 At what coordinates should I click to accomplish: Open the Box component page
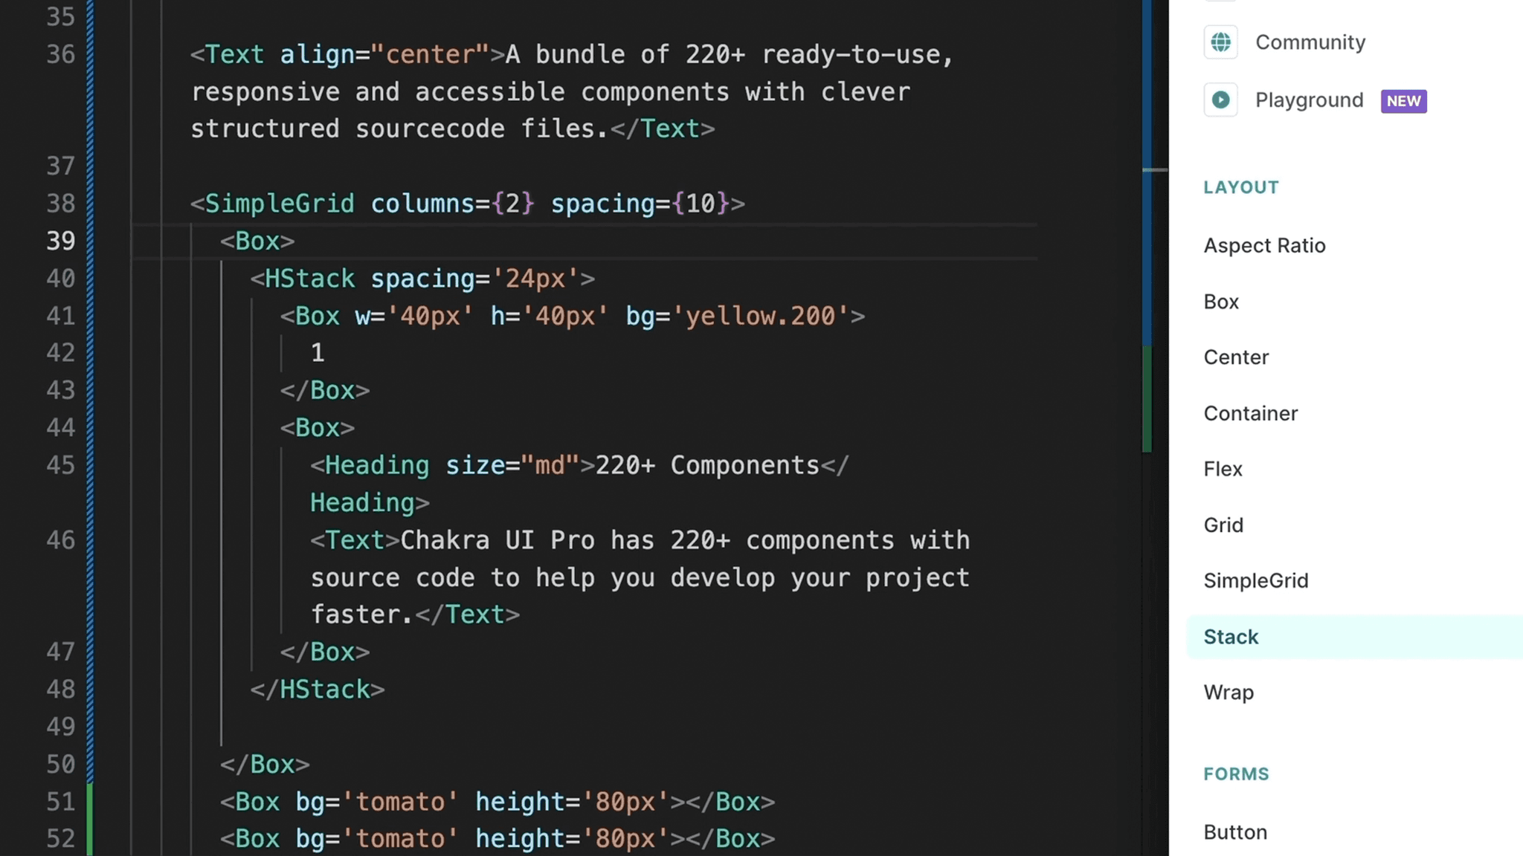pyautogui.click(x=1220, y=302)
